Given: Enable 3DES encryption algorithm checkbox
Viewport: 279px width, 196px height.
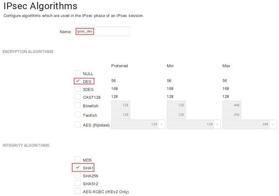Looking at the screenshot, I should [77, 89].
